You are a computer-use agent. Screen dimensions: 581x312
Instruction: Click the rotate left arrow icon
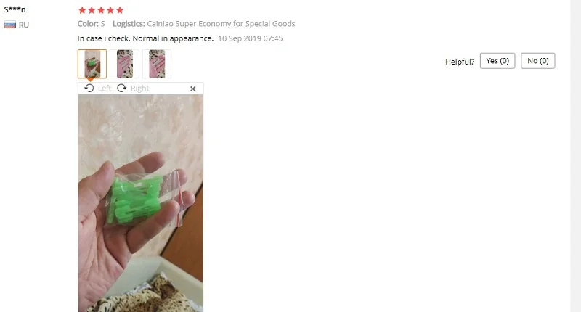tap(89, 88)
